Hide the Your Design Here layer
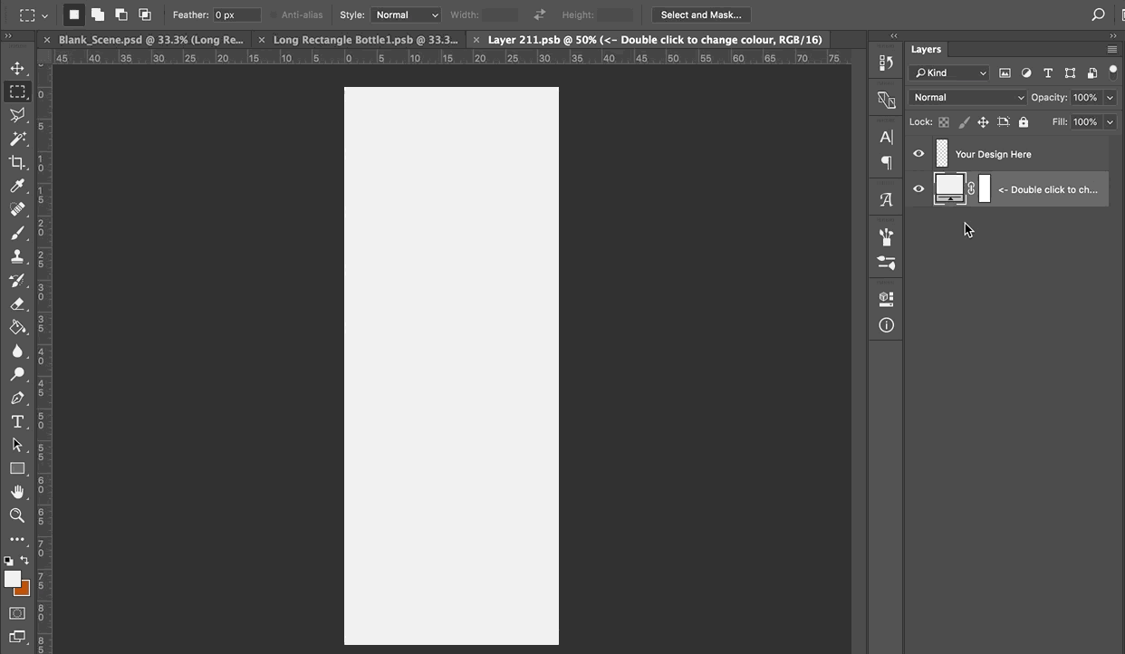Image resolution: width=1125 pixels, height=654 pixels. pyautogui.click(x=918, y=154)
